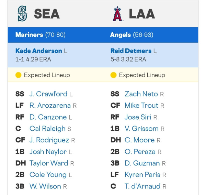Open Kyren Paris player link
Image resolution: width=206 pixels, height=195 pixels.
click(142, 175)
